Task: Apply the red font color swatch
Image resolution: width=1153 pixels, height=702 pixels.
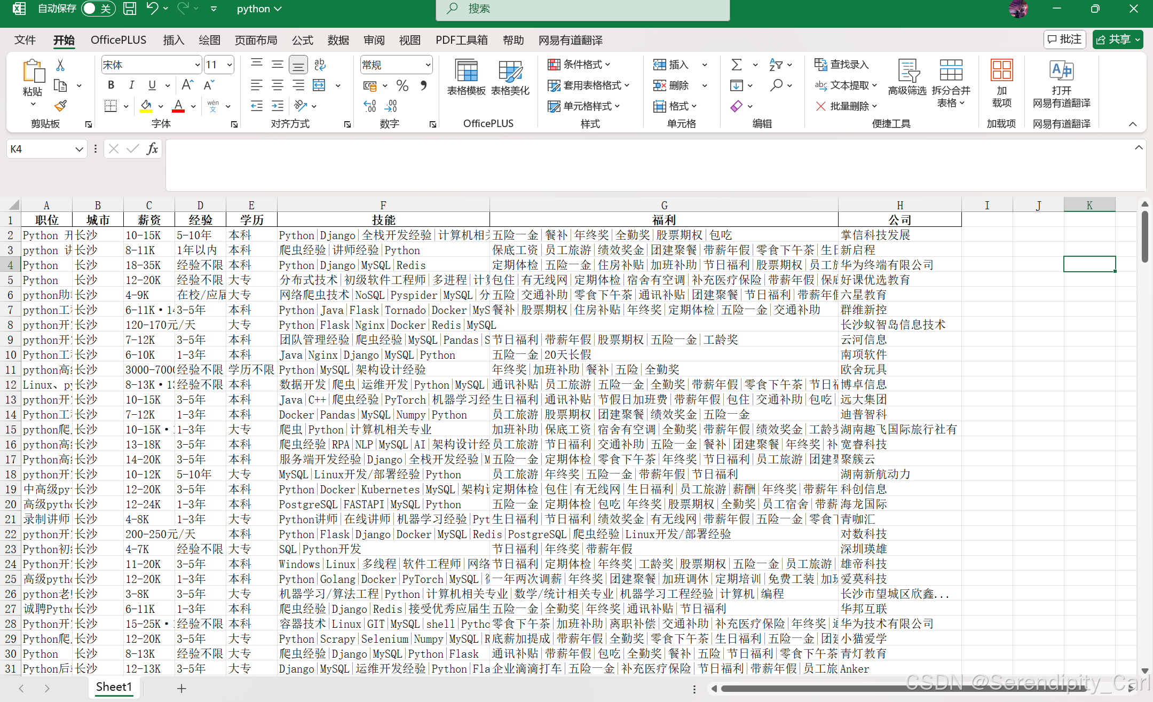Action: tap(178, 106)
